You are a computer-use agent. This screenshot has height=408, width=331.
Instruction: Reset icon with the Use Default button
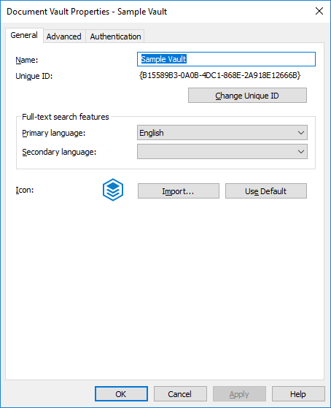point(266,191)
